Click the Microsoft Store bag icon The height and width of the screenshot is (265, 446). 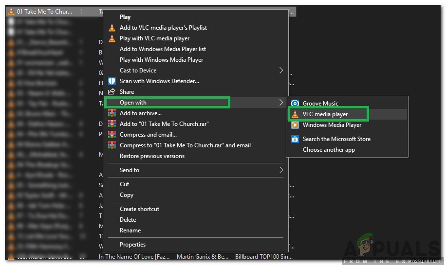[295, 139]
